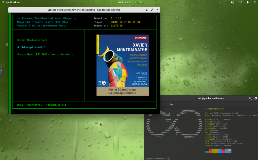258x160 pixels.
Task: Click the "Terminal: io.elementary.t" line
Action: 219,139
